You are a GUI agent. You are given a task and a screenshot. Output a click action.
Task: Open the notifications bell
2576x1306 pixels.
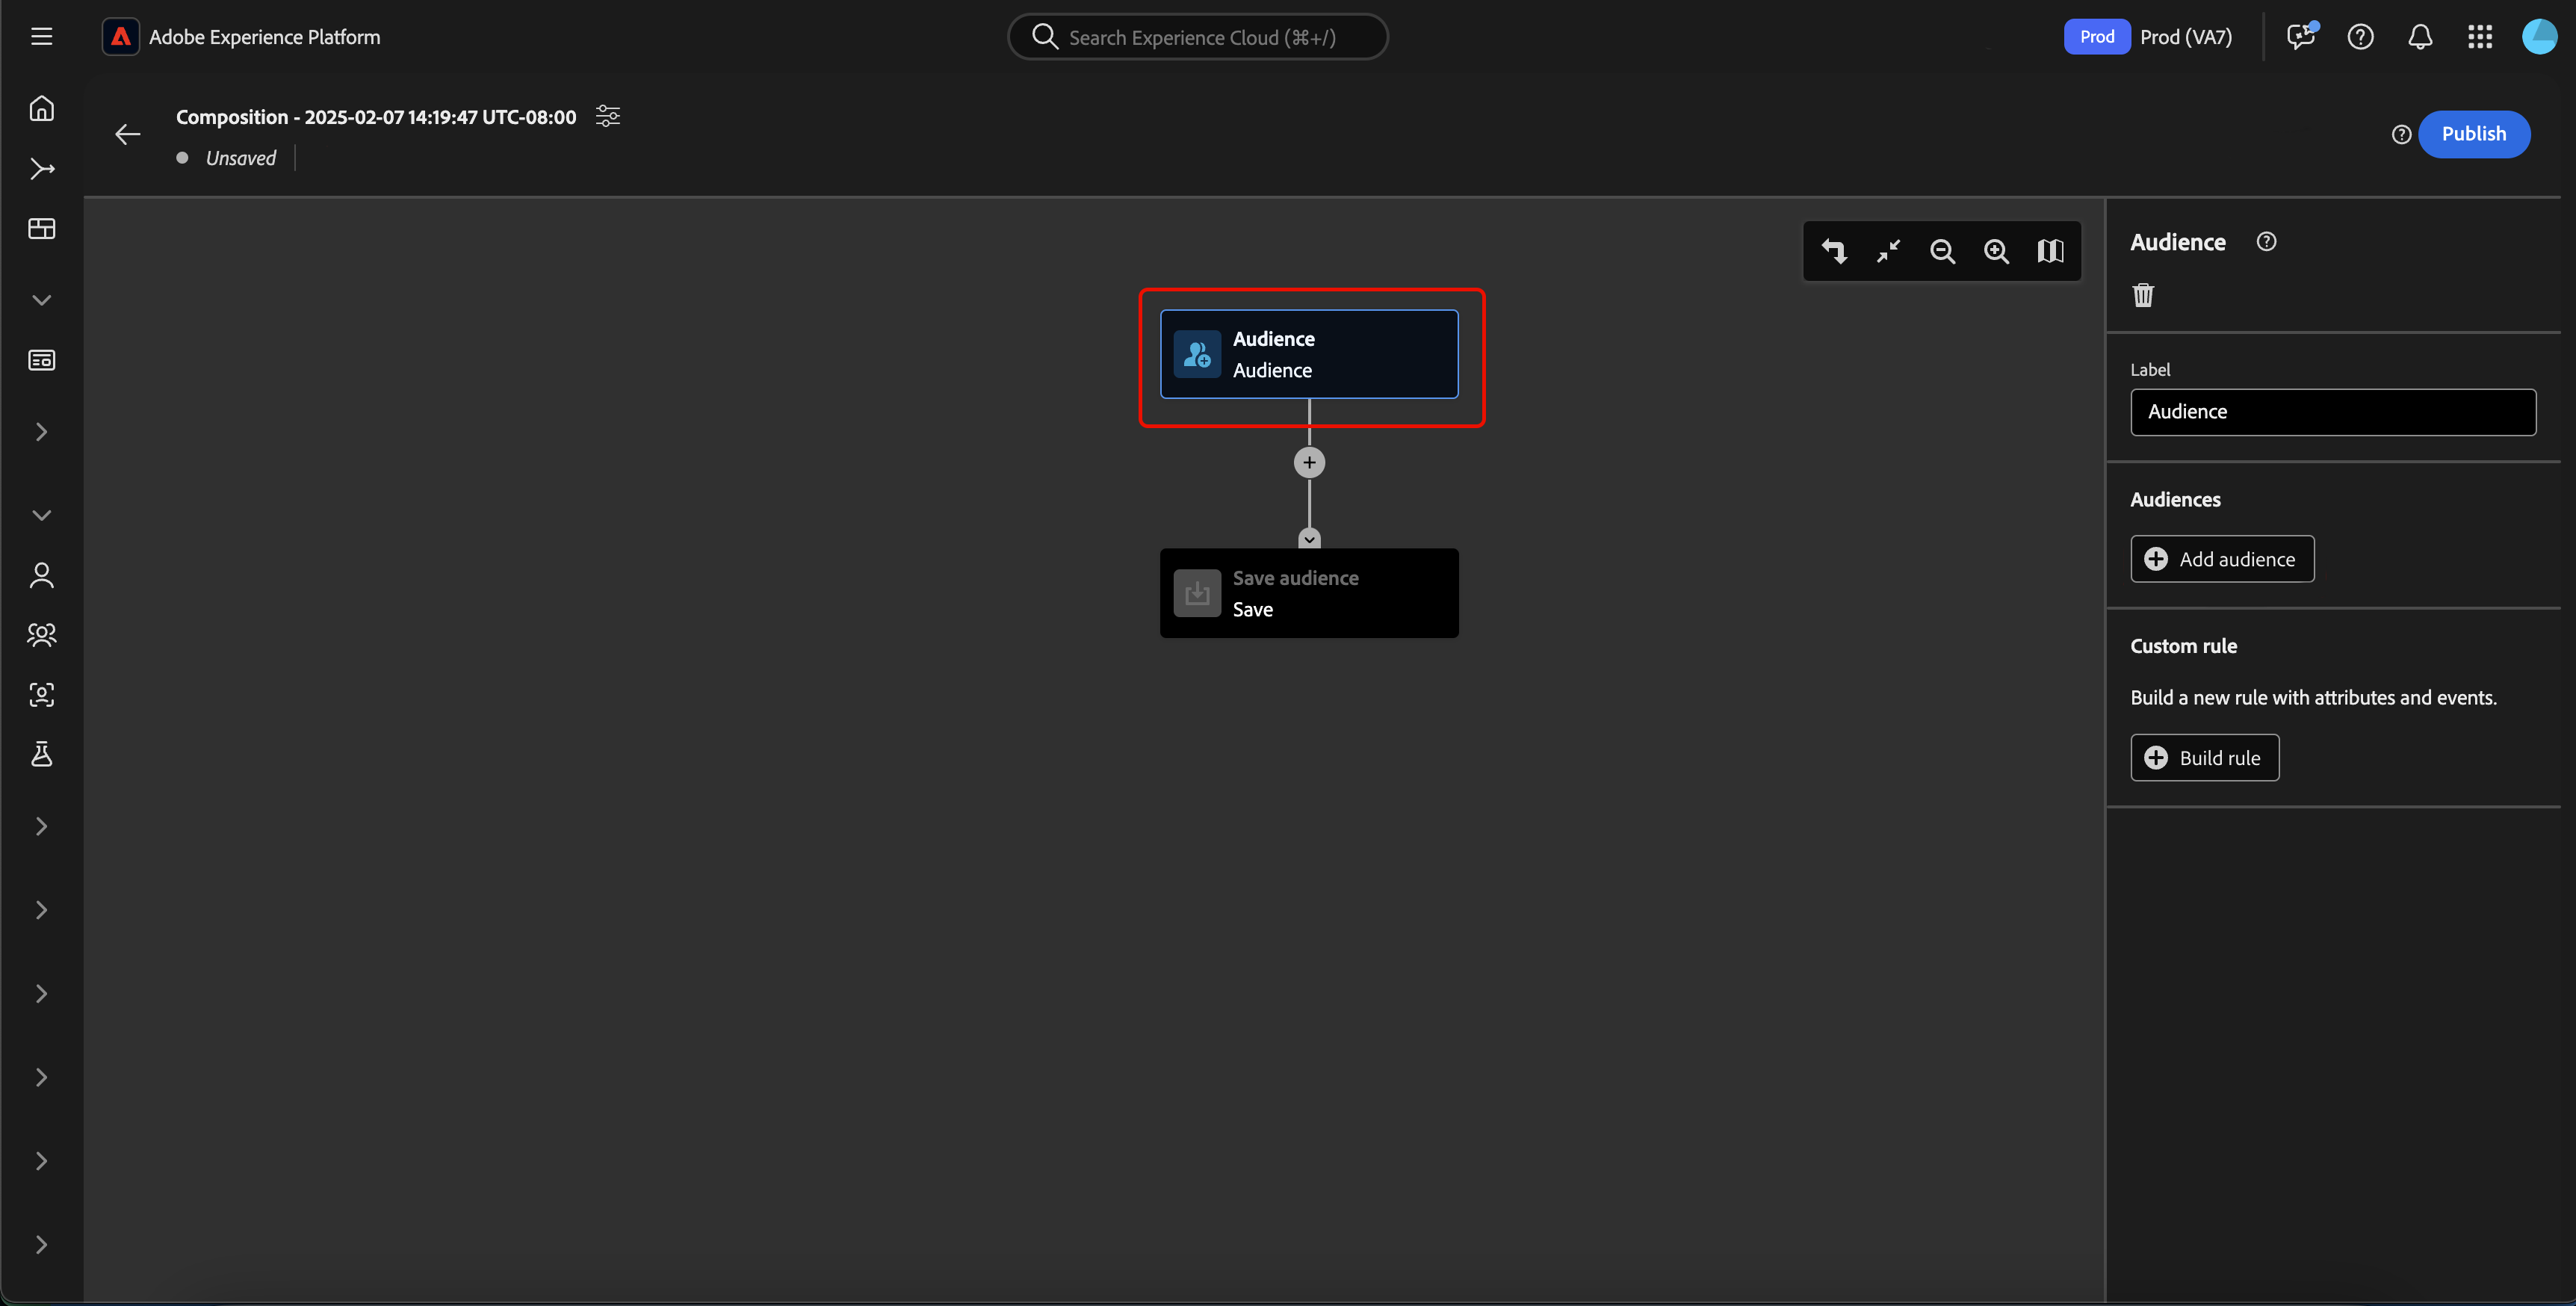pos(2419,37)
